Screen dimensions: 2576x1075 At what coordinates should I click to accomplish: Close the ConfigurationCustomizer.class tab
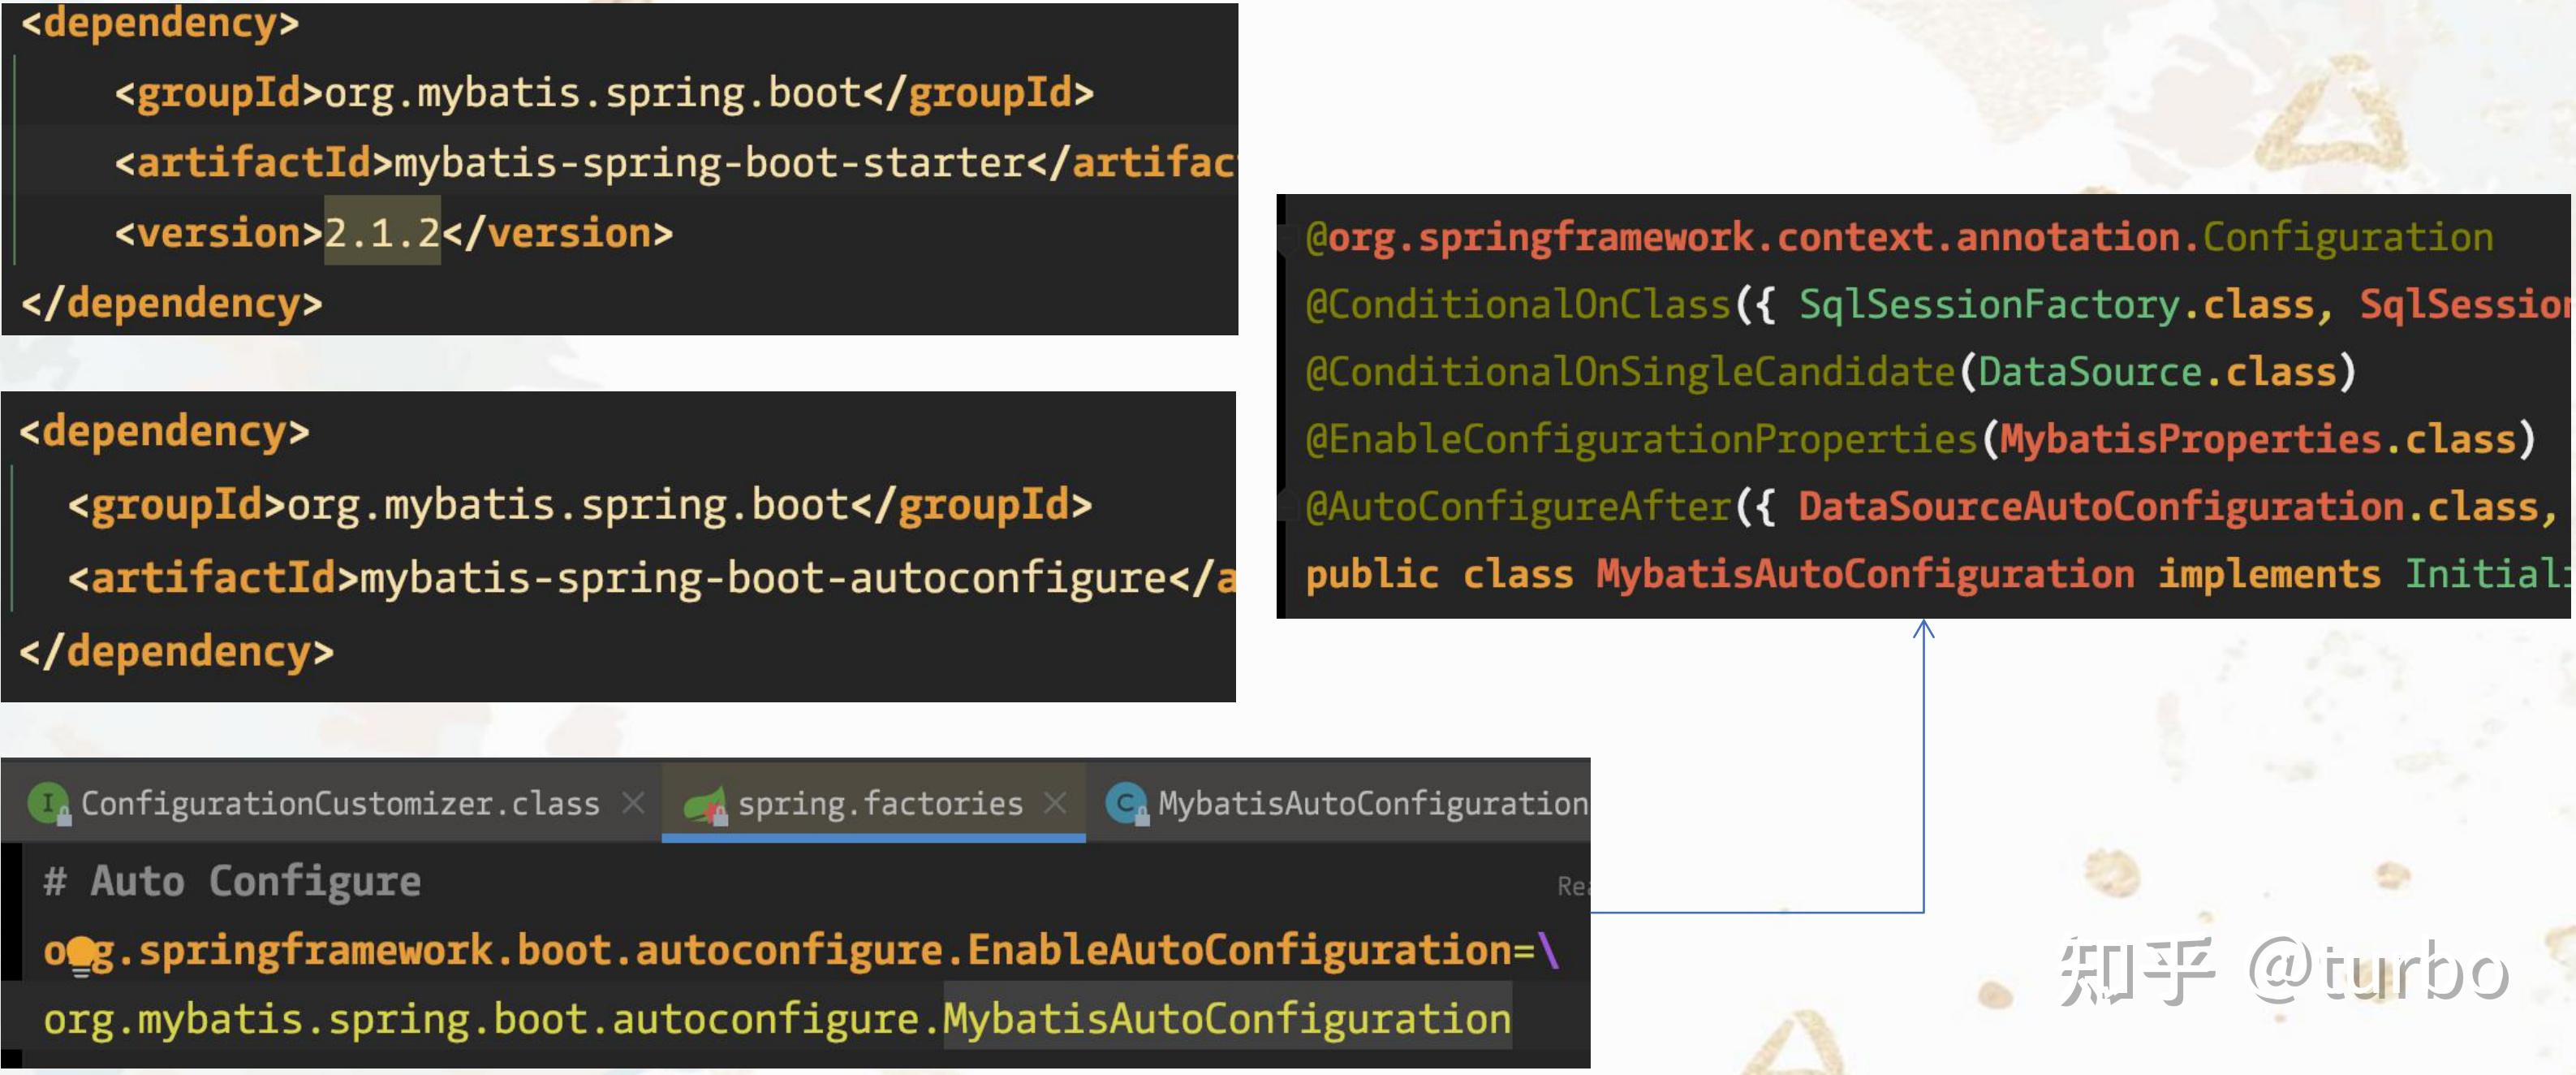(632, 802)
